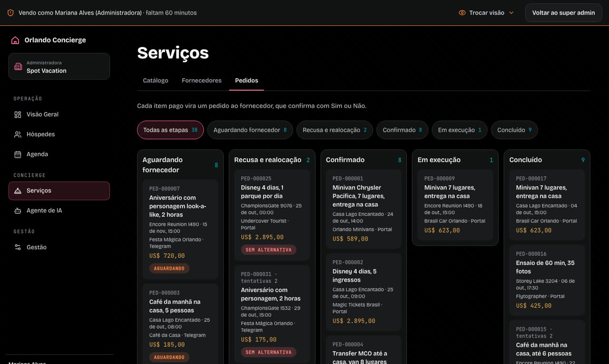The height and width of the screenshot is (364, 609).
Task: Open the Fornecedores tab
Action: [x=202, y=81]
